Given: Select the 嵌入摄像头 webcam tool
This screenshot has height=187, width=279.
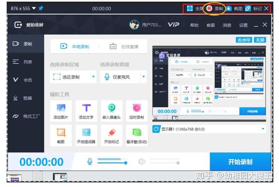Looking at the screenshot, I should [x=112, y=111].
